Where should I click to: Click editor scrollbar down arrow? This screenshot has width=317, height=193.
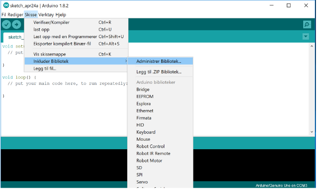pyautogui.click(x=312, y=132)
